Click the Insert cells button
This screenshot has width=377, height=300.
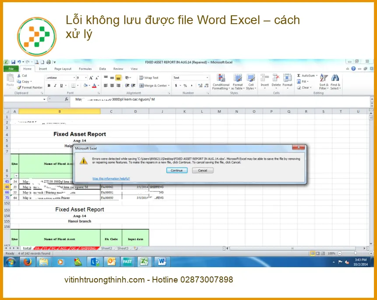point(265,81)
